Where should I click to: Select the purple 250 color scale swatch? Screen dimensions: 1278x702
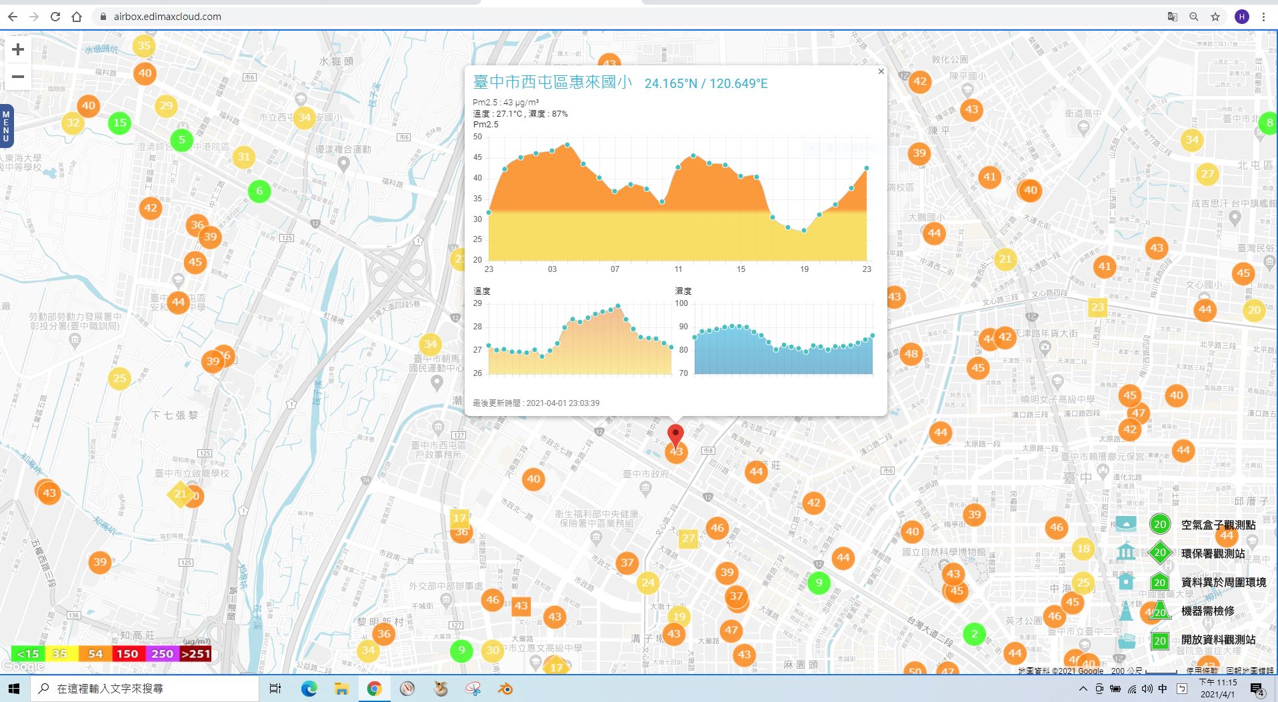click(x=162, y=654)
